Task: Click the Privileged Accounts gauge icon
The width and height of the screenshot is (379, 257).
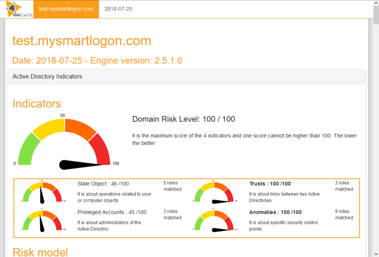Action: coord(42,220)
